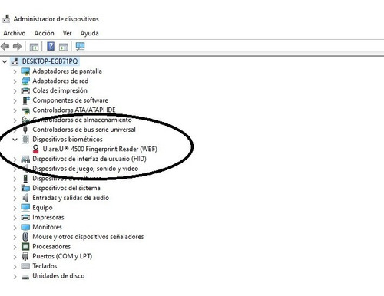This screenshot has width=384, height=296.
Task: Expand the Adaptadores de pantalla category
Action: pos(15,71)
